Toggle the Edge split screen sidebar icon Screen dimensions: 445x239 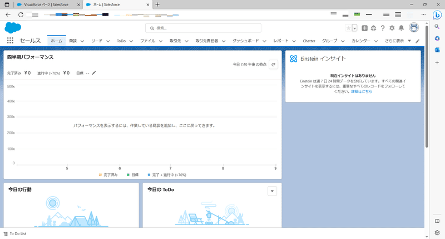click(437, 221)
